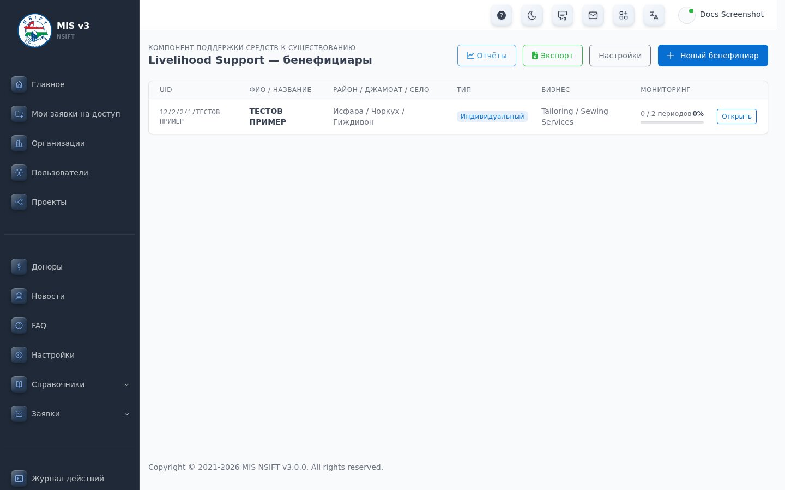Click the building icon next to Организации

pos(19,143)
